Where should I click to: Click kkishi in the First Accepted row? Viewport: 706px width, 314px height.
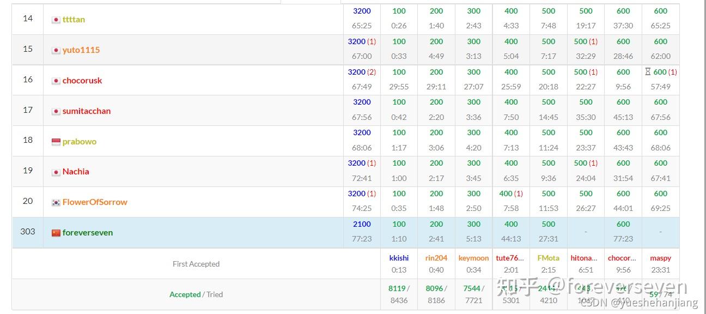pyautogui.click(x=399, y=258)
